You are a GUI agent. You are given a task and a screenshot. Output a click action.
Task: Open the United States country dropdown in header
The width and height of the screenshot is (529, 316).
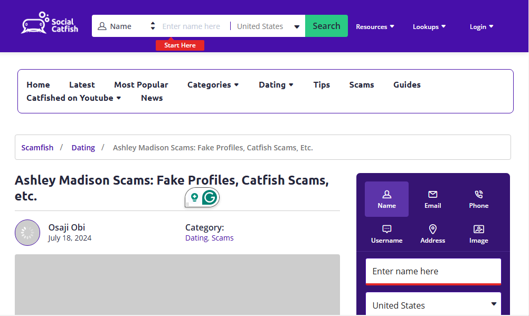tap(268, 26)
